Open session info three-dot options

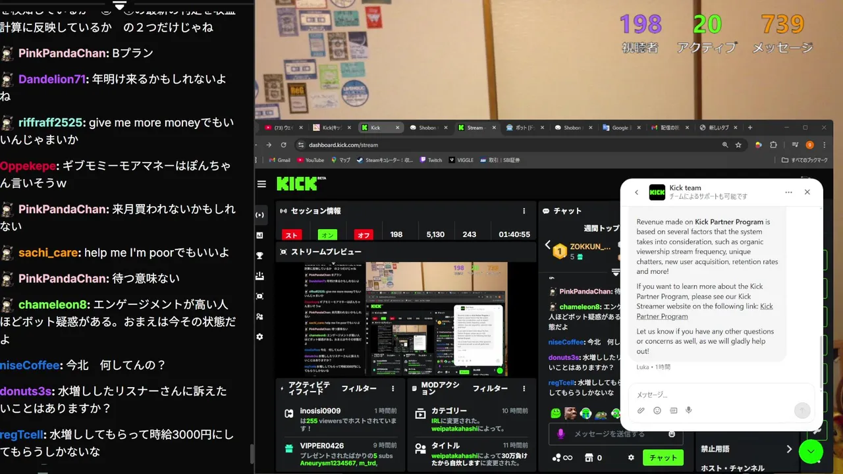524,211
